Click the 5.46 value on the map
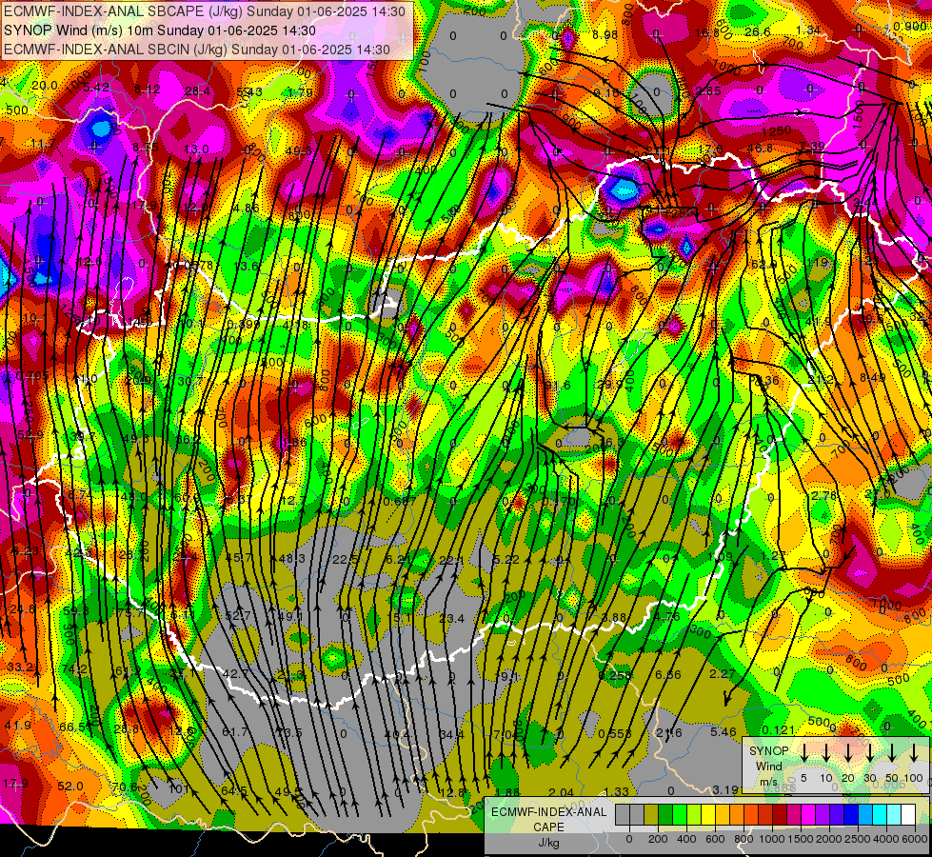This screenshot has width=932, height=857. pyautogui.click(x=723, y=731)
